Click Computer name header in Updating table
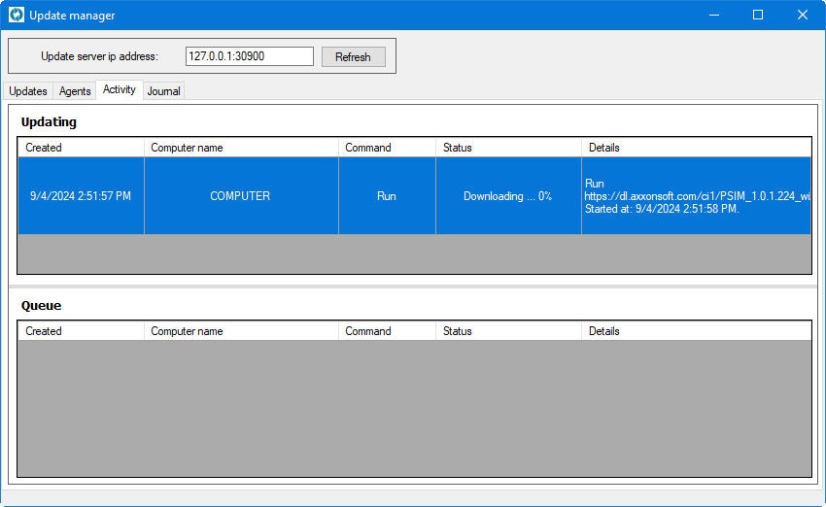 tap(241, 148)
